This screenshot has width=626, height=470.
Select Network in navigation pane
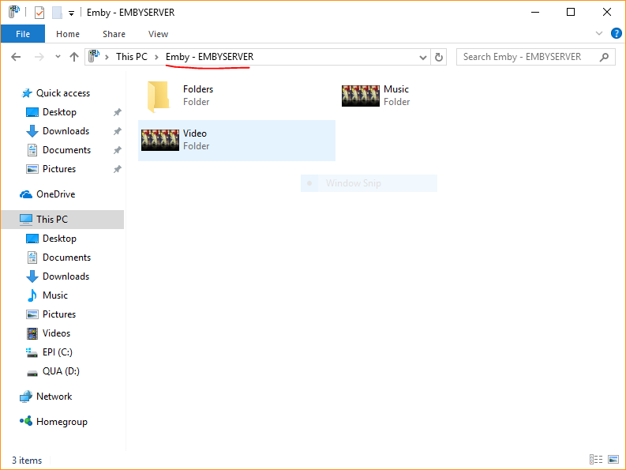54,397
